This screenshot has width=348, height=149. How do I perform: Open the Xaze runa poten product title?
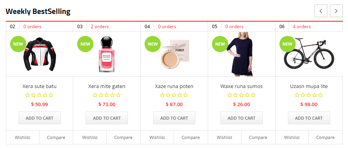click(x=174, y=86)
